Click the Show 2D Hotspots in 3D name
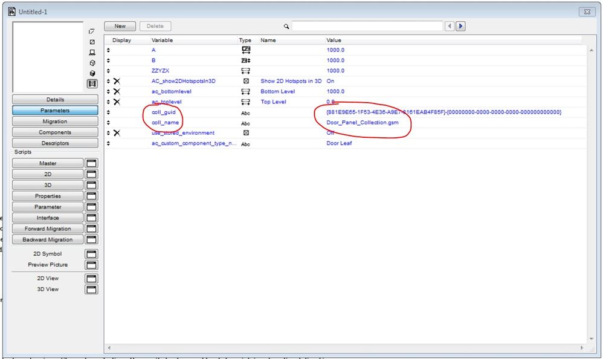 (x=291, y=81)
